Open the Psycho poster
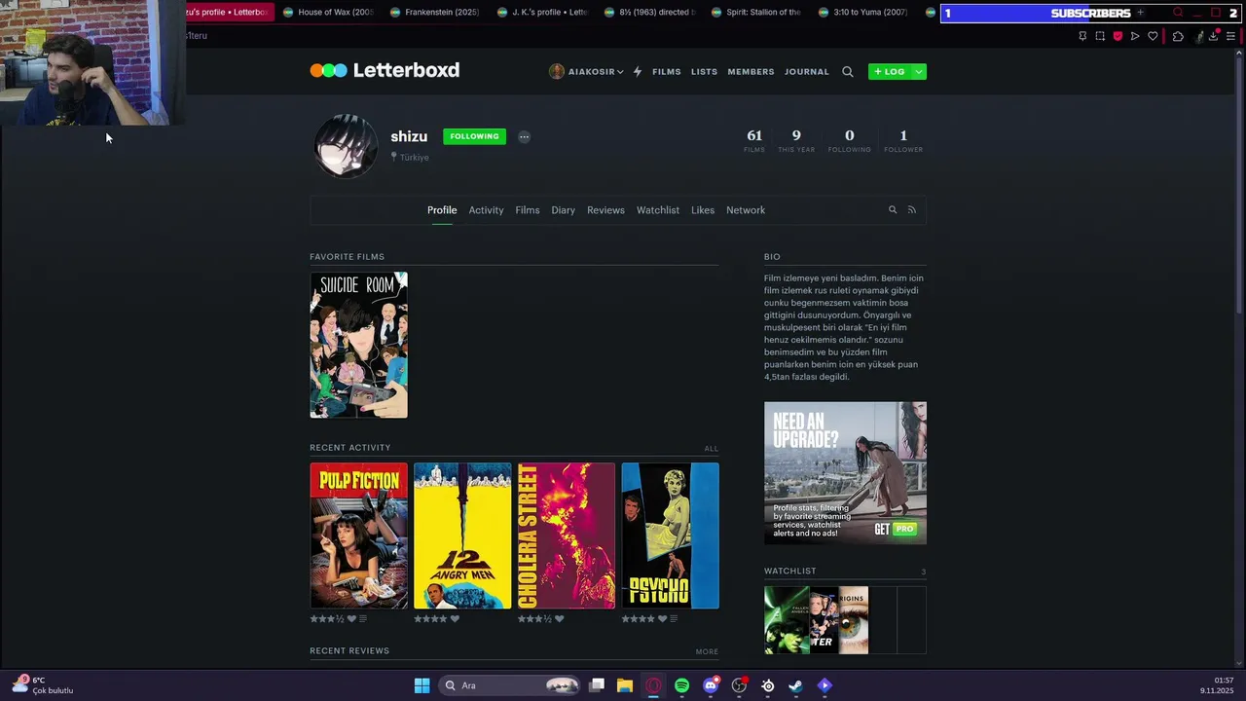Screen dimensions: 1246x701 671,535
